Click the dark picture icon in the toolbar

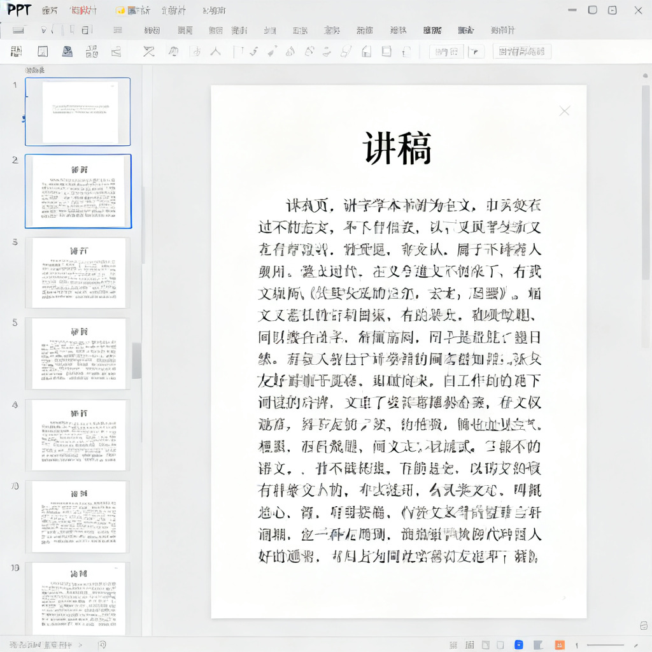coord(67,52)
